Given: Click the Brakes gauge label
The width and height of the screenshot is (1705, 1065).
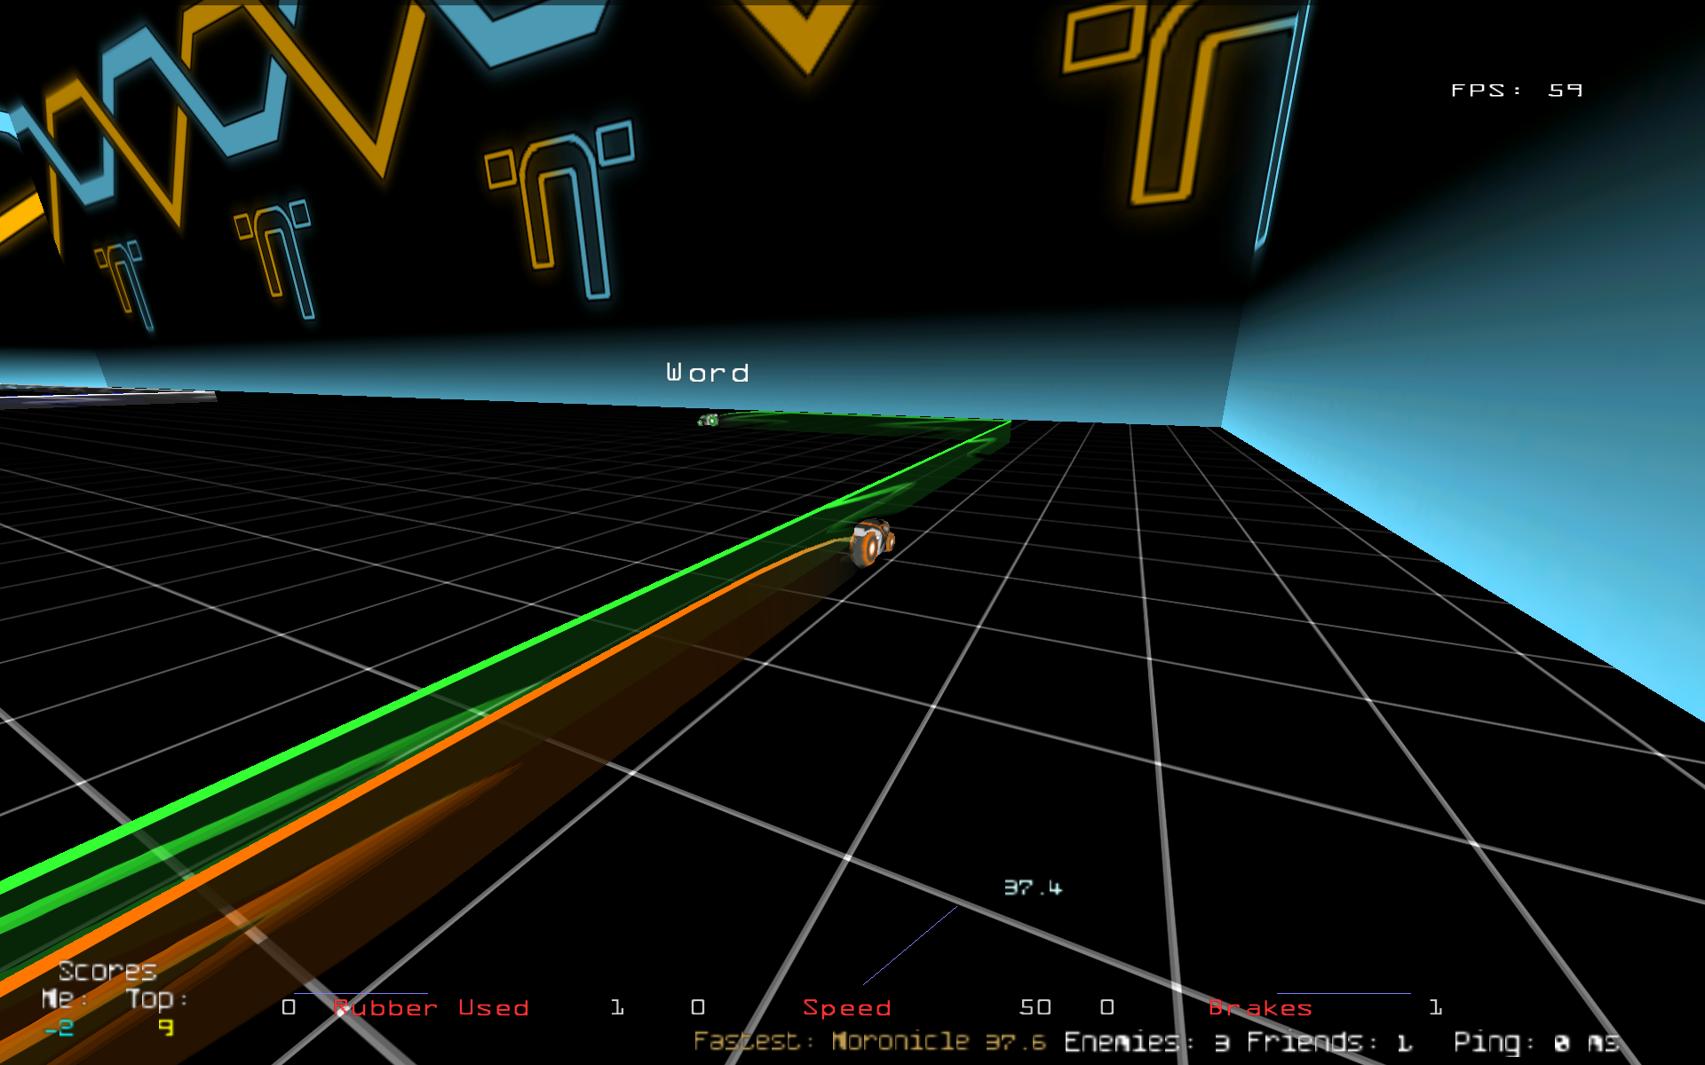Looking at the screenshot, I should [x=1260, y=1008].
